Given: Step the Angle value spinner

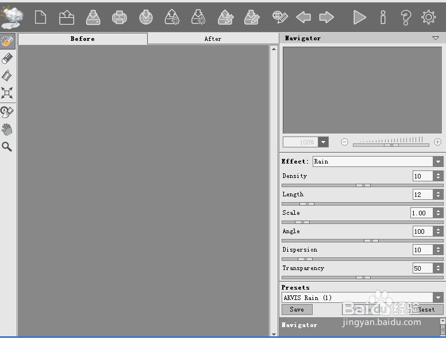Looking at the screenshot, I should pos(438,231).
